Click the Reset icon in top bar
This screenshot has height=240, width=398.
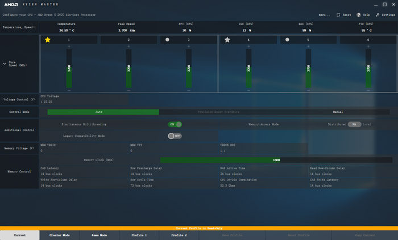pos(339,15)
